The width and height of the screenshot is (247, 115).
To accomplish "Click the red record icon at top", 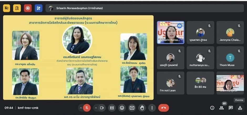I will [28, 8].
